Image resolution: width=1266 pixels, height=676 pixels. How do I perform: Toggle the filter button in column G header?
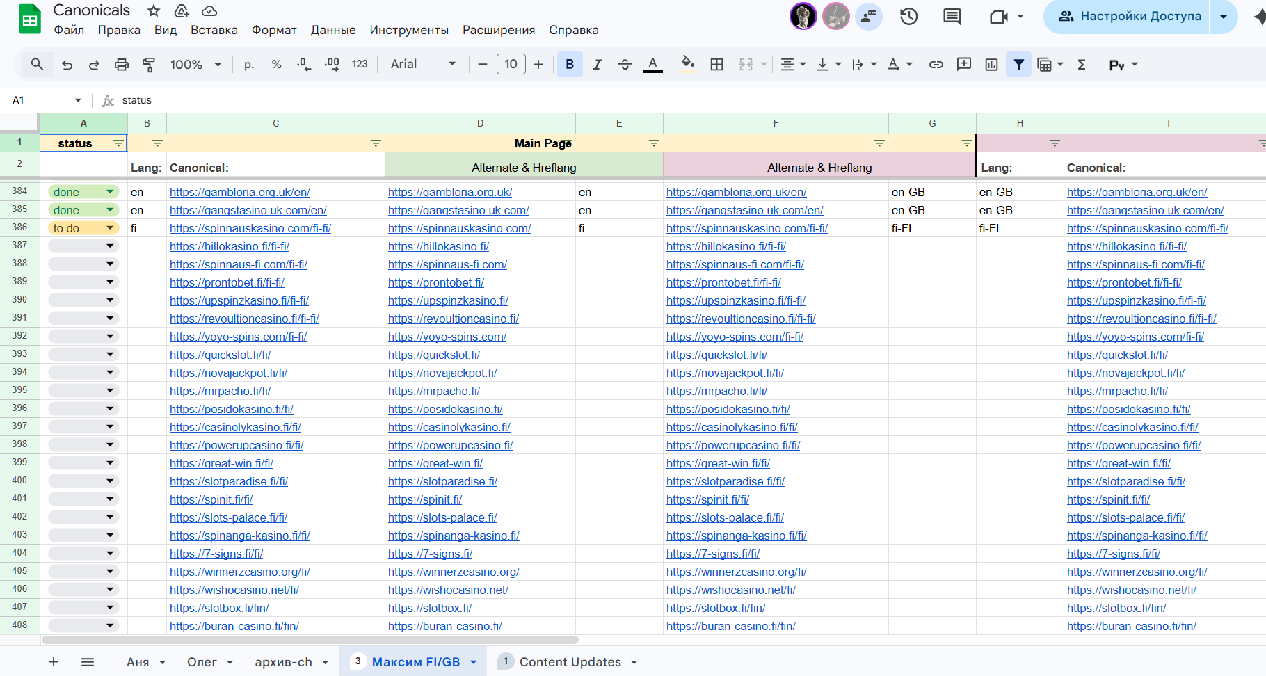[967, 143]
